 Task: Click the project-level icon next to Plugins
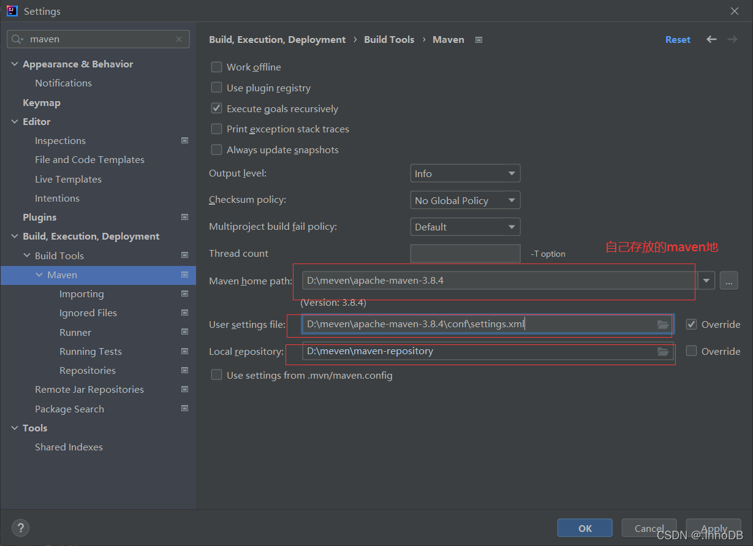pyautogui.click(x=185, y=217)
